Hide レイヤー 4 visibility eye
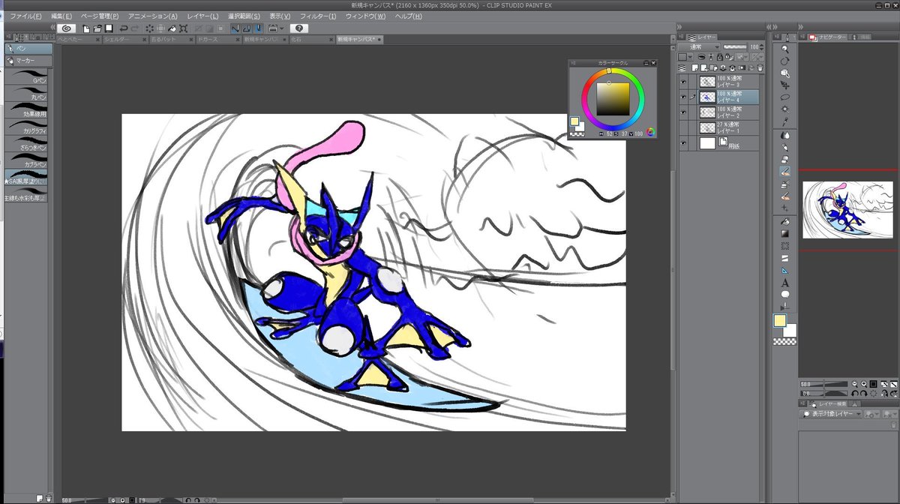 [x=683, y=97]
